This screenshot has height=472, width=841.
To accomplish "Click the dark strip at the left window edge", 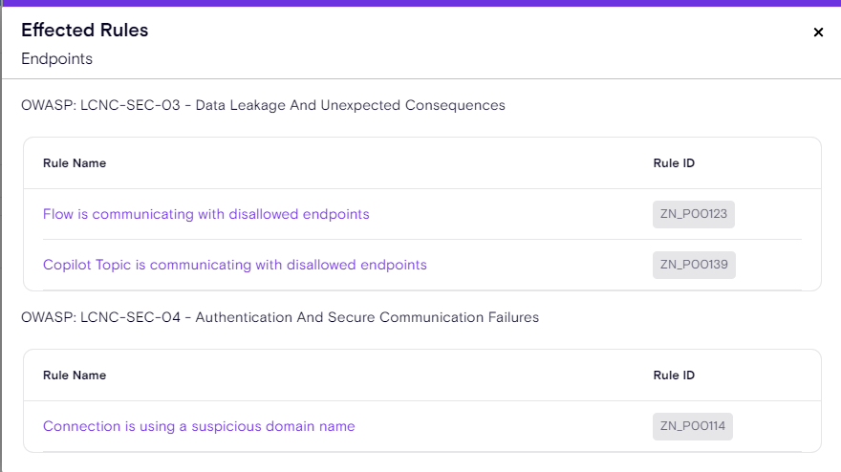I will point(1,239).
